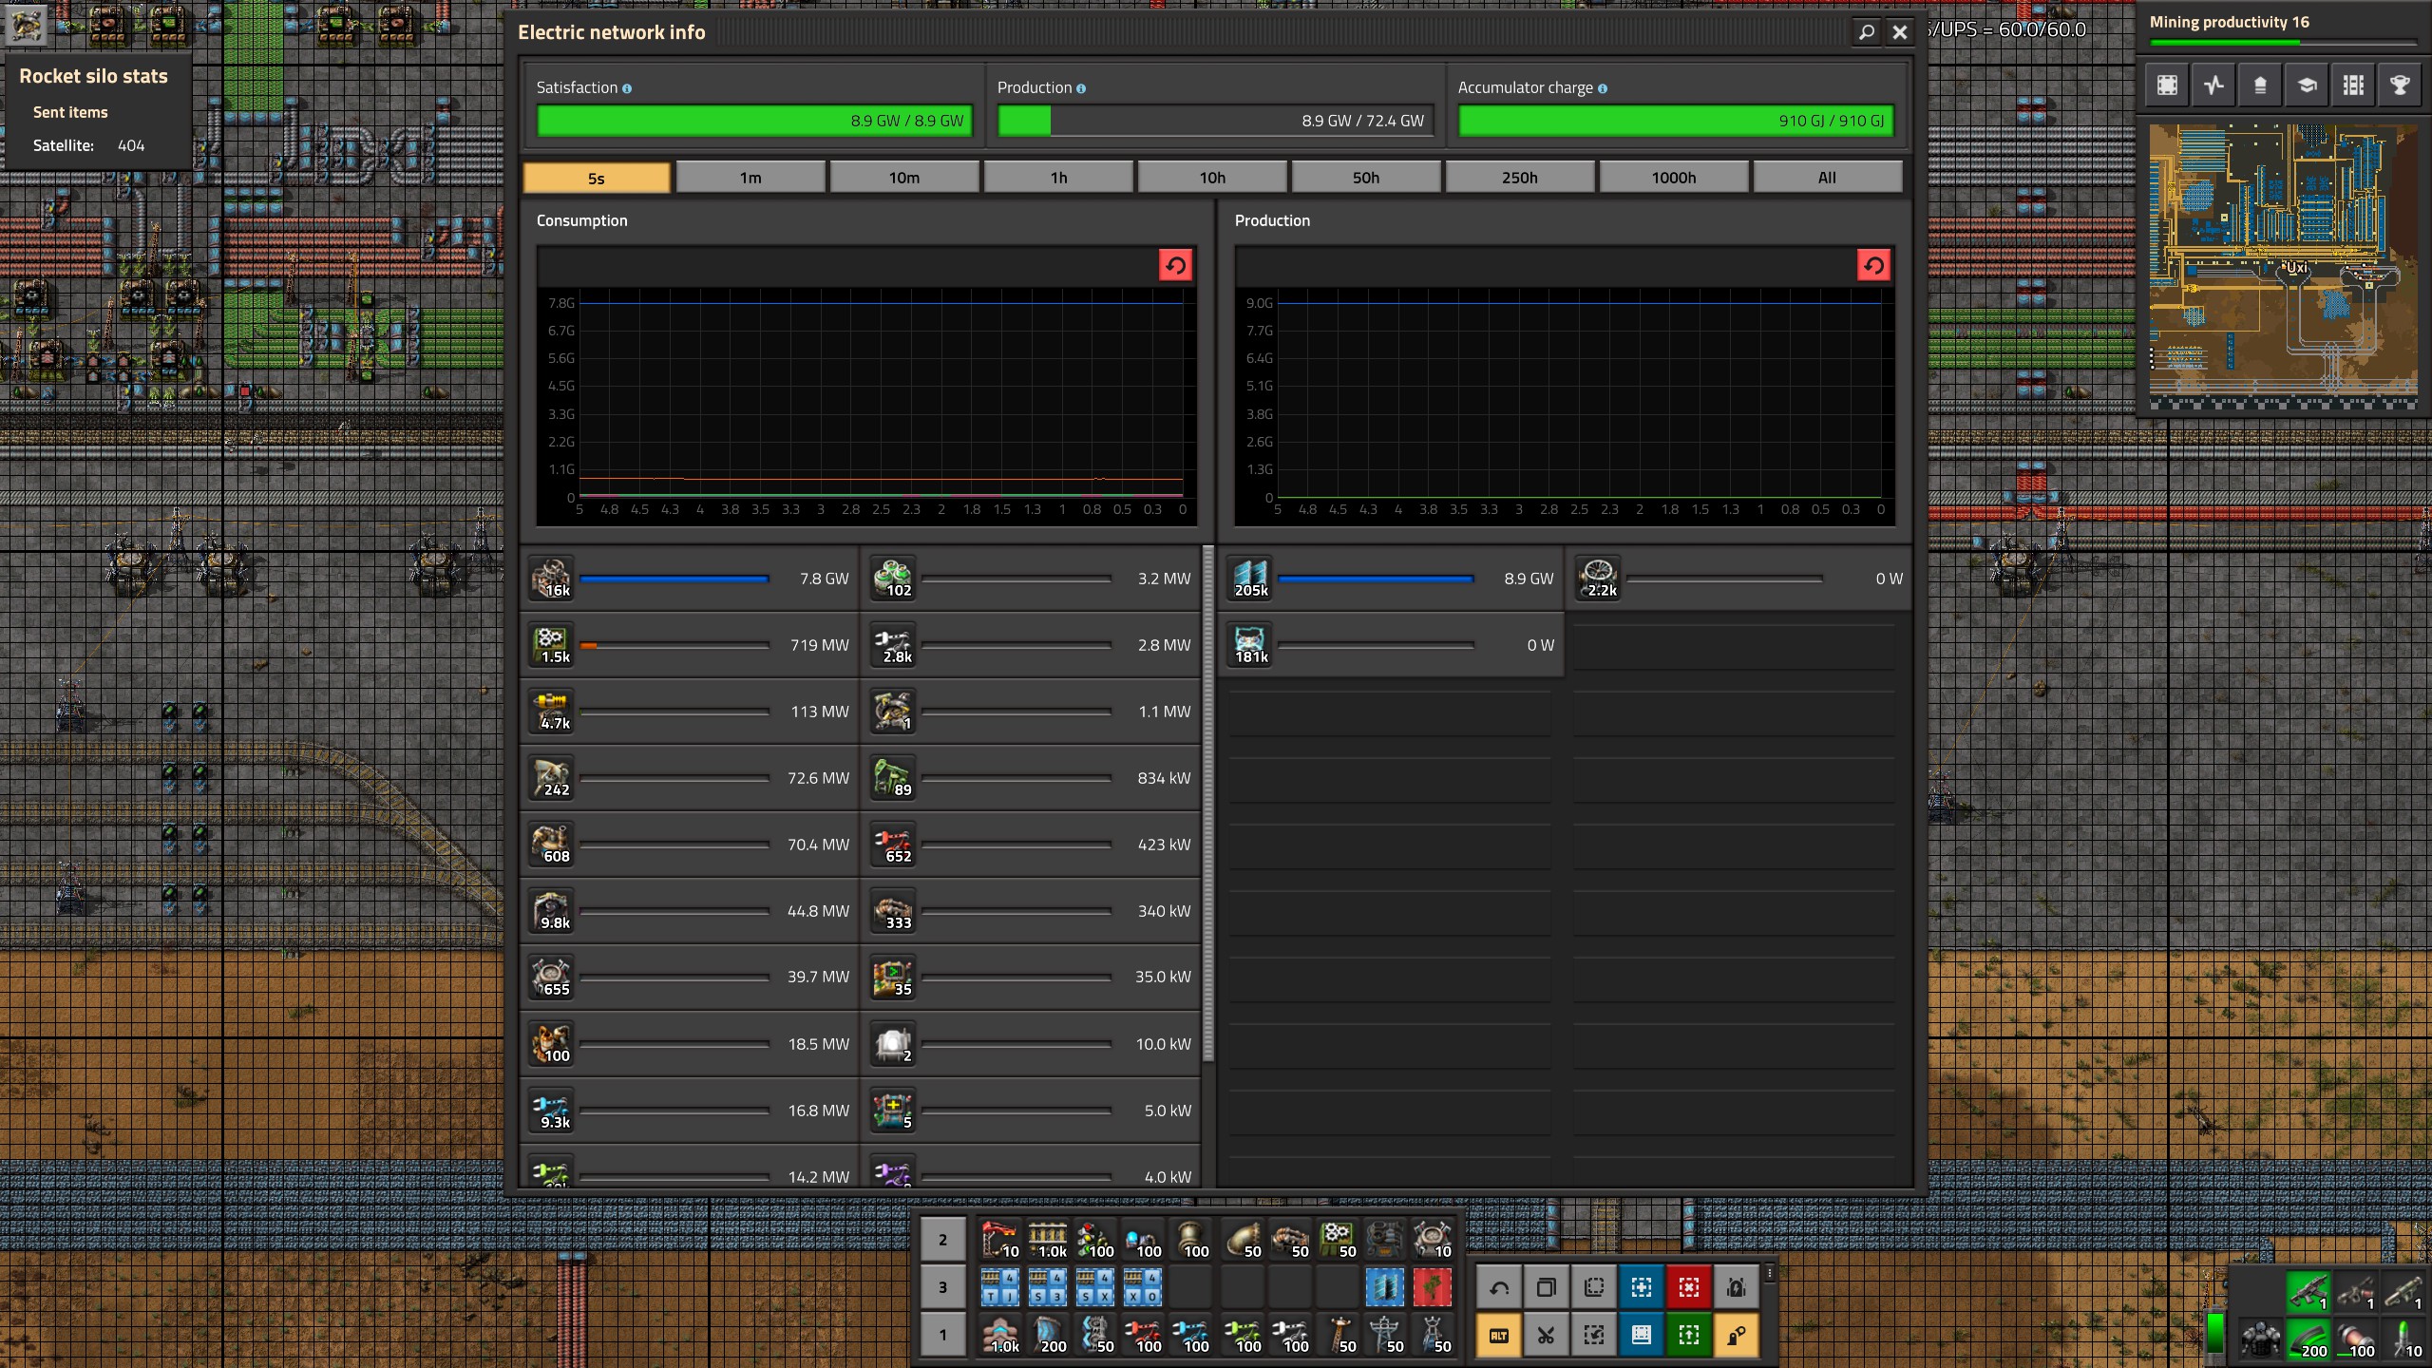Click the search magnifier in Electric network info
2432x1368 pixels.
(1866, 32)
